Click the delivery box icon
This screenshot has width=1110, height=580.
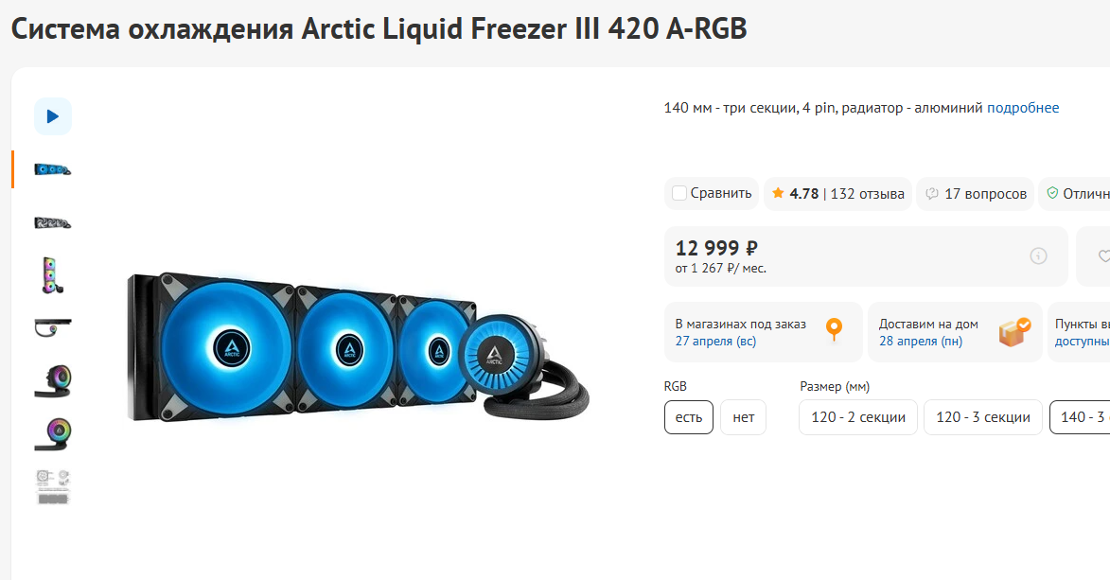click(1014, 331)
